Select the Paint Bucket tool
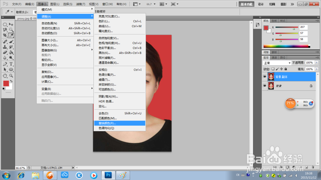The width and height of the screenshot is (321, 180). pyautogui.click(x=11, y=53)
